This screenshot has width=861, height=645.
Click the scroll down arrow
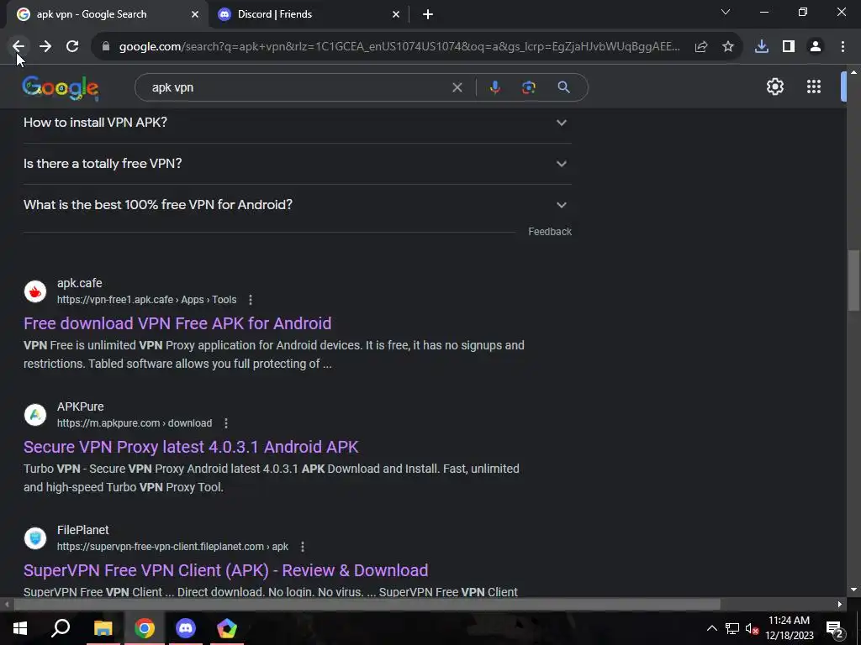click(853, 590)
